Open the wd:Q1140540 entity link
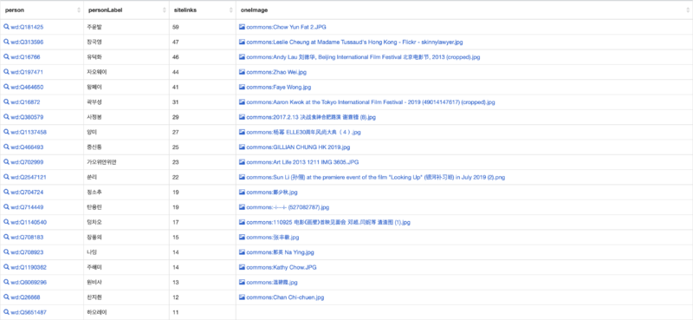Screen dimensions: 693x320 [29, 222]
